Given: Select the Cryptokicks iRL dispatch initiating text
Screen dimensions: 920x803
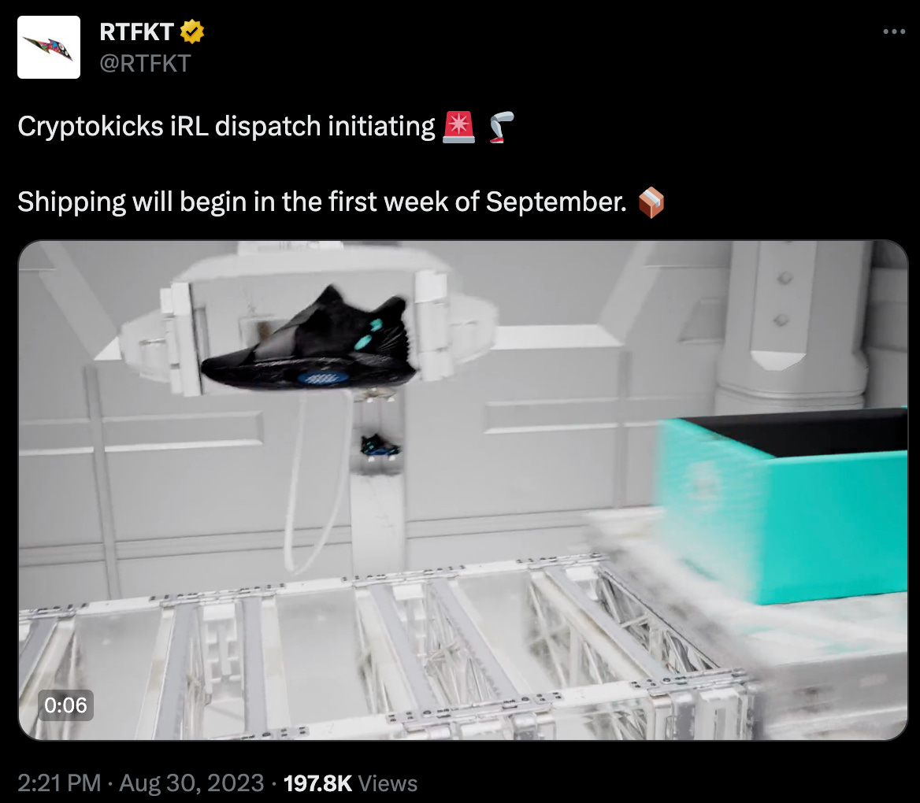Looking at the screenshot, I should 226,127.
